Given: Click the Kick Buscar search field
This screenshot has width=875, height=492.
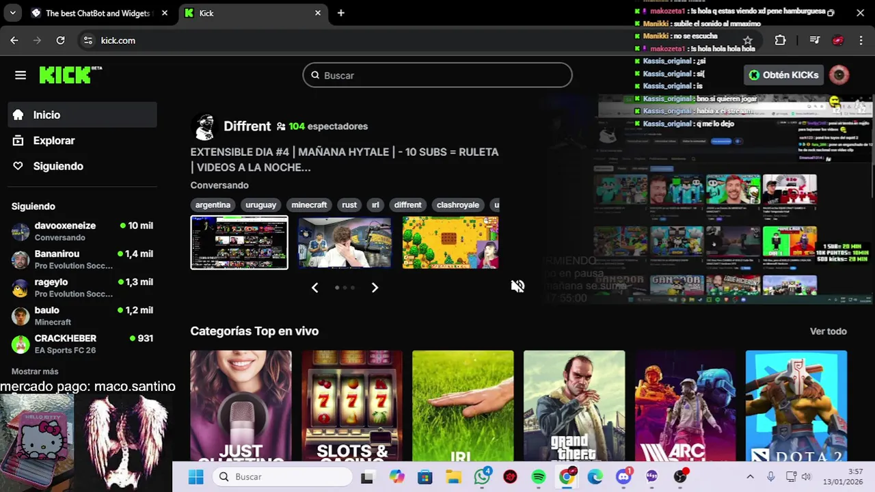Looking at the screenshot, I should pyautogui.click(x=437, y=75).
